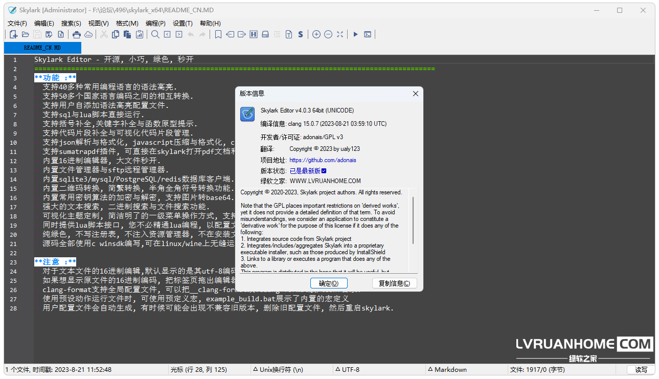659x379 pixels.
Task: Click the bold S toolbar icon
Action: (x=301, y=34)
